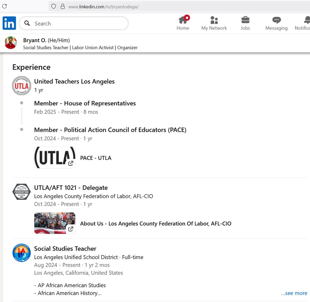
Task: Open the Messaging chat icon
Action: point(276,20)
